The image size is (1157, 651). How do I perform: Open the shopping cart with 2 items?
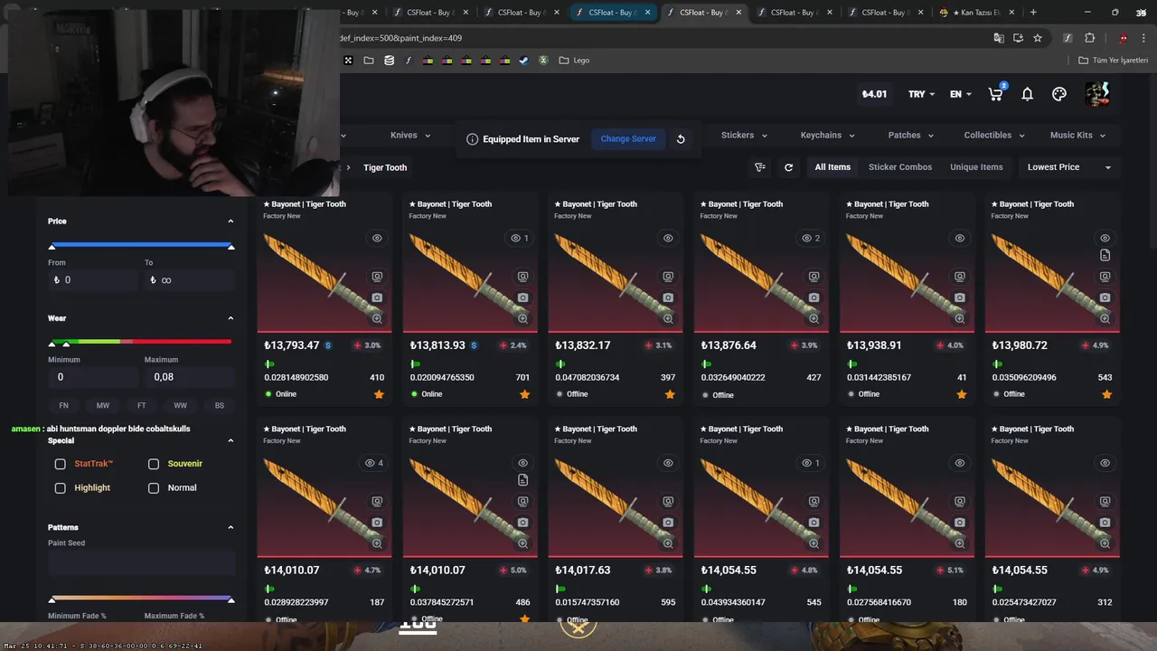(x=997, y=93)
